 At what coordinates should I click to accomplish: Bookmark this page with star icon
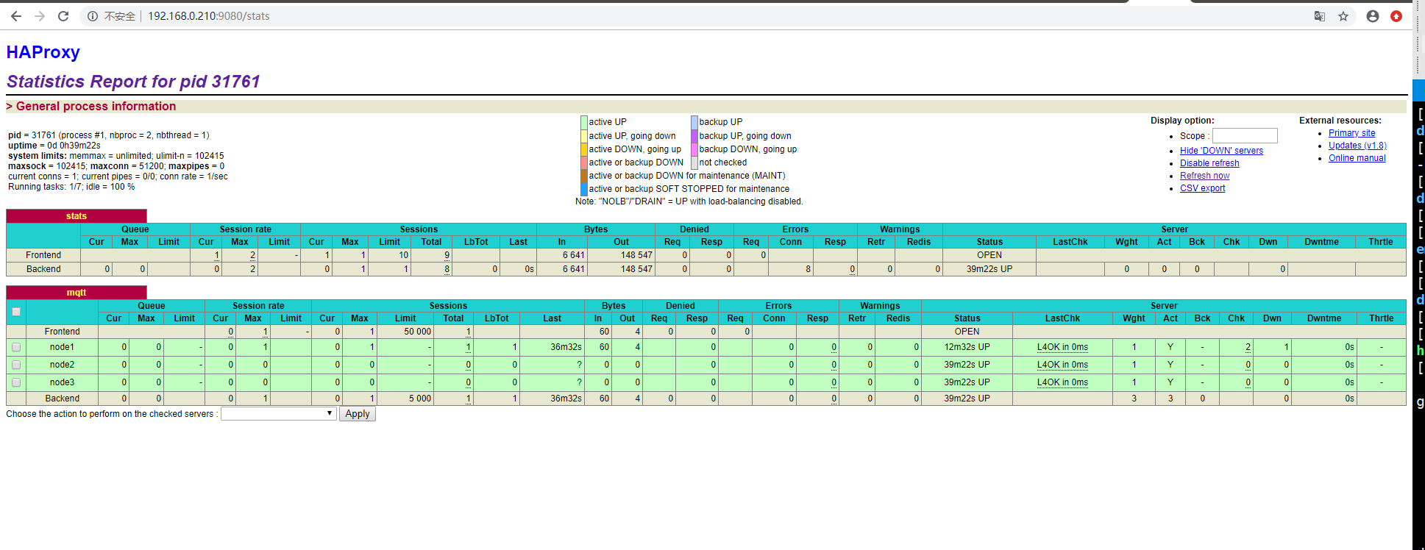(x=1343, y=16)
